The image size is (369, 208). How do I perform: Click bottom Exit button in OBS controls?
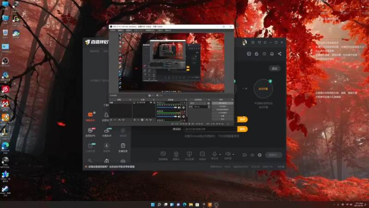(x=222, y=119)
